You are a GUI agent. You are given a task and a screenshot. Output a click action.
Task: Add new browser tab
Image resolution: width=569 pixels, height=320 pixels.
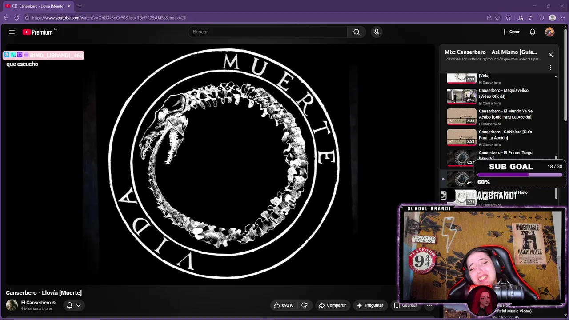pyautogui.click(x=80, y=6)
